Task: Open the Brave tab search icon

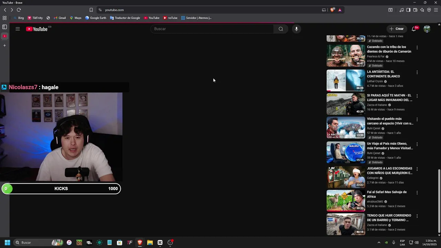Action: pyautogui.click(x=390, y=10)
